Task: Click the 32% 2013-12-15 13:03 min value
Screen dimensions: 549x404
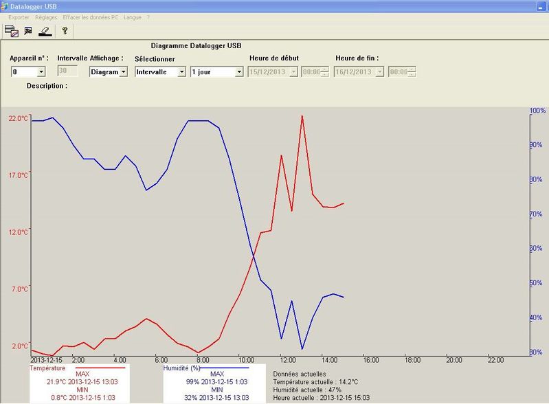Action: click(x=216, y=398)
